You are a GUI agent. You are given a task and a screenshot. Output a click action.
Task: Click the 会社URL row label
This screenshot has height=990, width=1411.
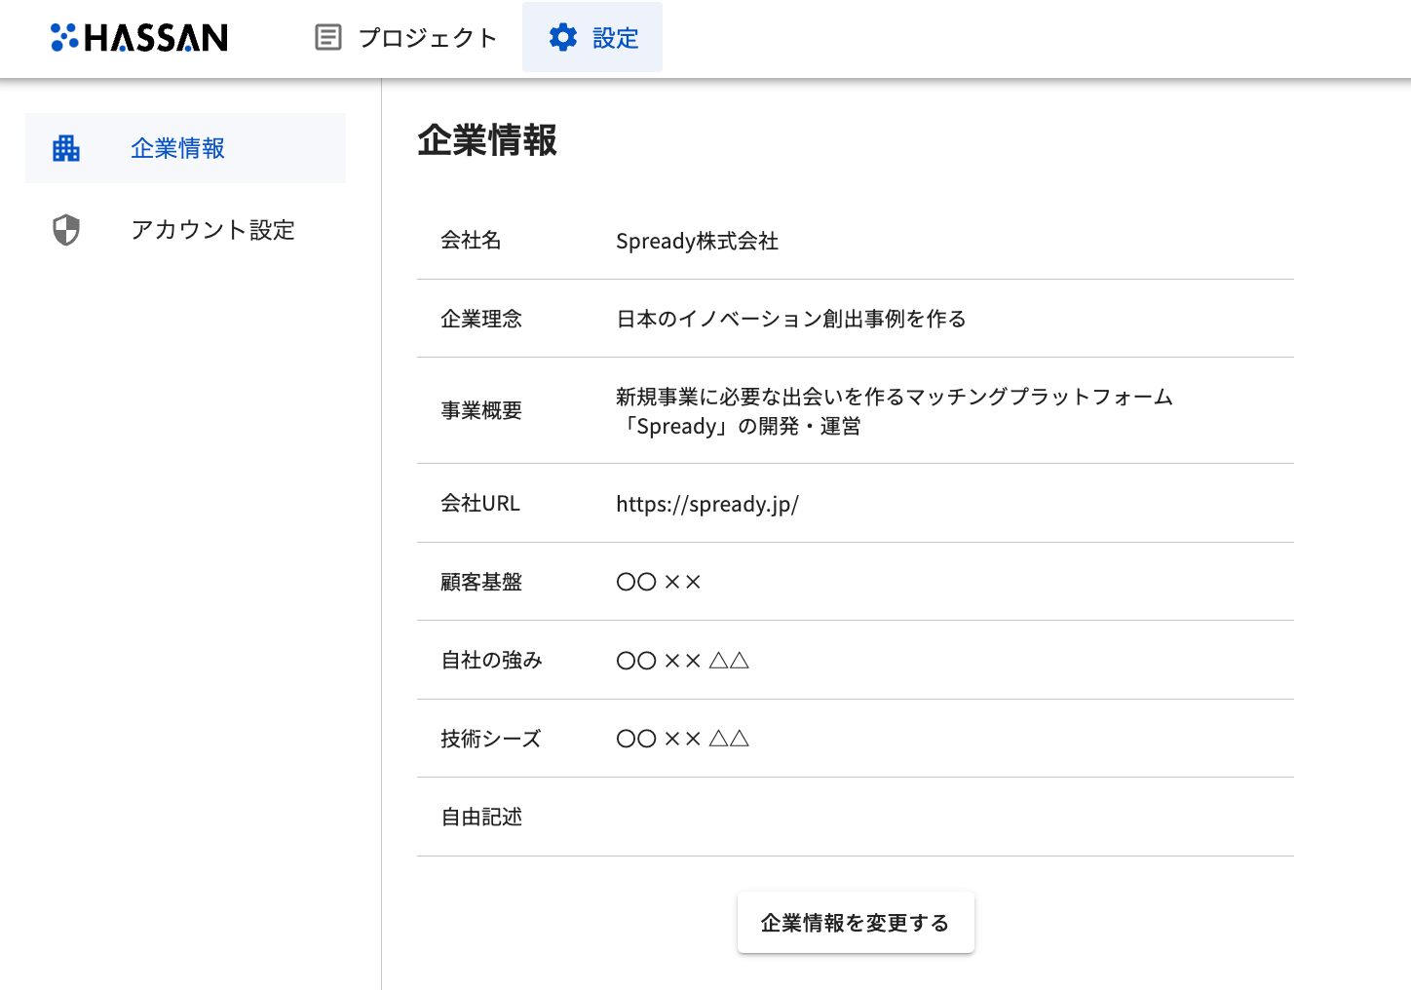point(480,504)
